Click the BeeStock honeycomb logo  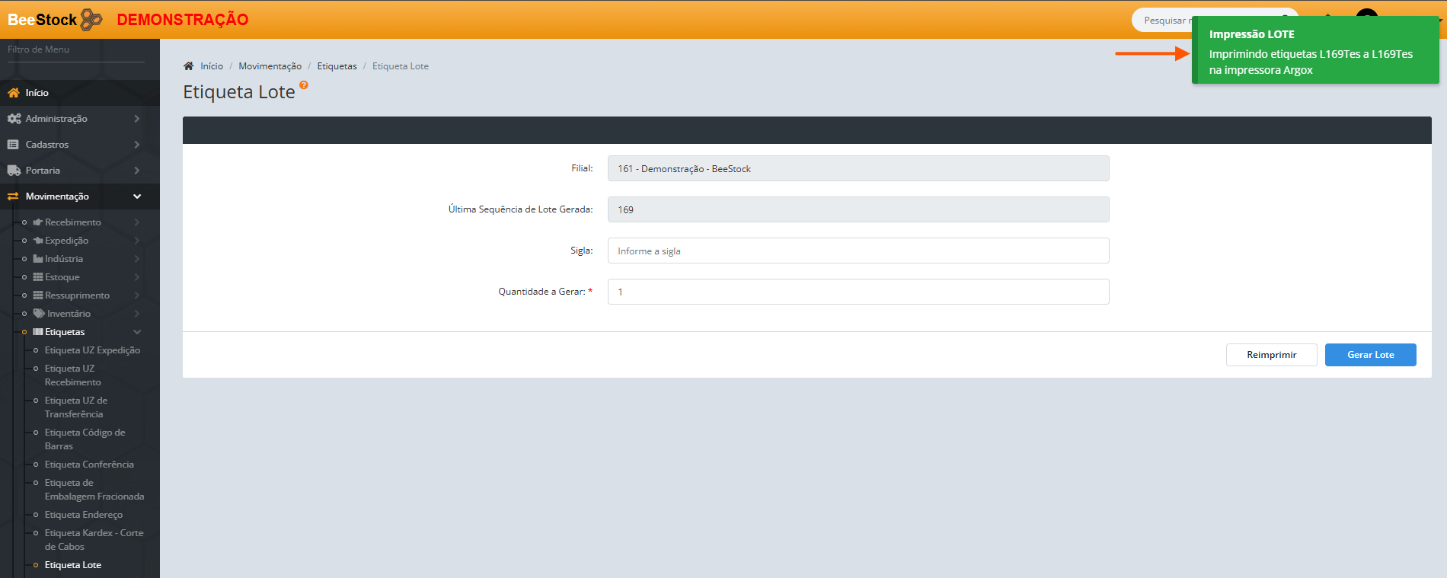point(91,20)
